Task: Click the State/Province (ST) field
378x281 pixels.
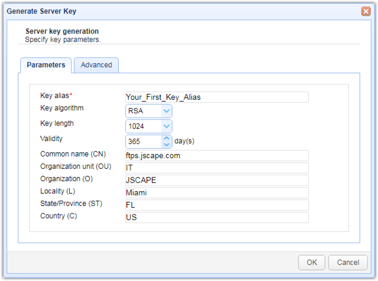Action: [x=217, y=205]
